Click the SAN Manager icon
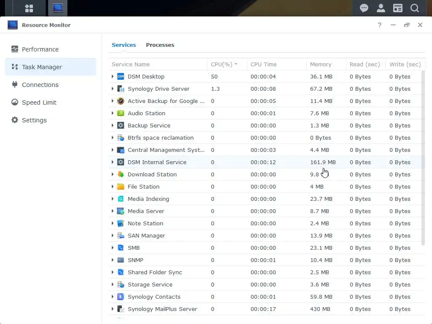 pyautogui.click(x=121, y=235)
